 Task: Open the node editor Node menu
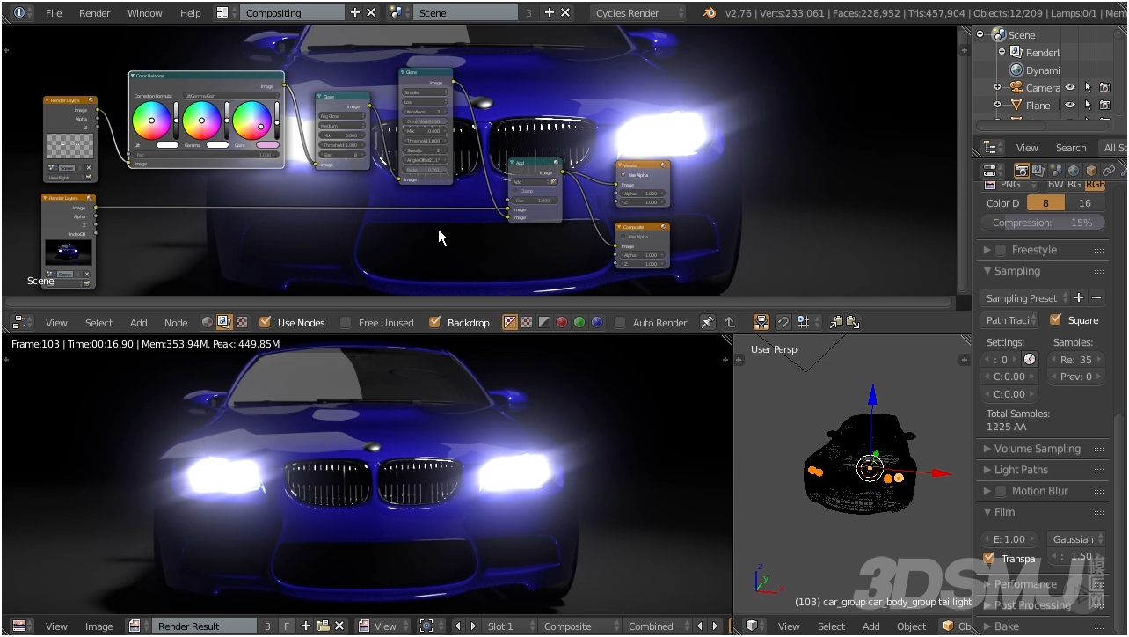(x=176, y=323)
